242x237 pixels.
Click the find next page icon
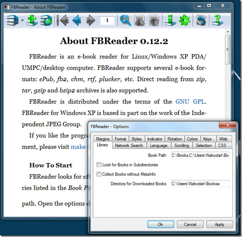coord(154,20)
